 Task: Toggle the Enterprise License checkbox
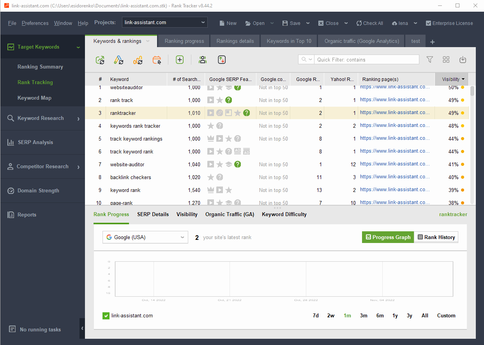coord(429,23)
